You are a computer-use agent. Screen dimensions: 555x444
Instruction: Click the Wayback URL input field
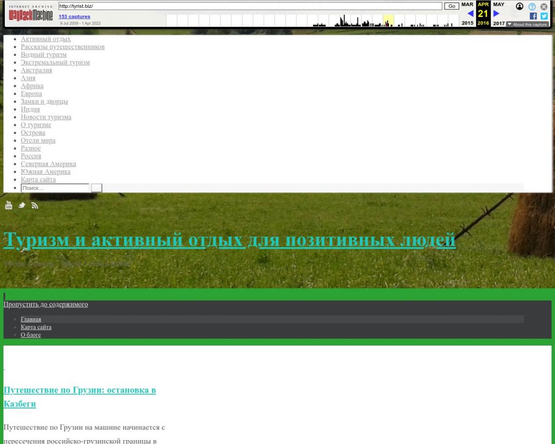(x=250, y=6)
